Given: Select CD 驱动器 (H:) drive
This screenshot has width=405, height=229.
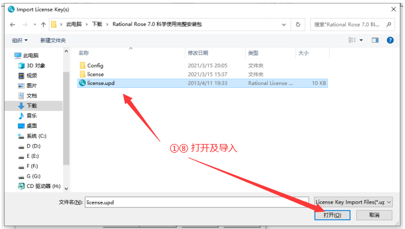Looking at the screenshot, I should coord(39,186).
